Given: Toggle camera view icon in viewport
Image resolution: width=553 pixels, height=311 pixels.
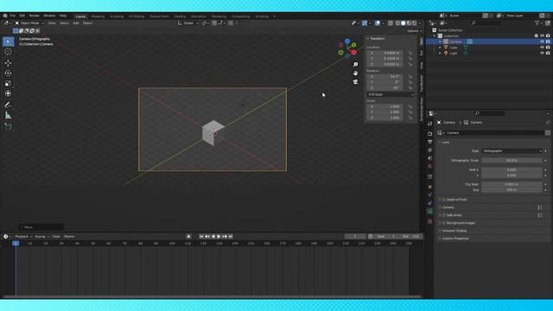Looking at the screenshot, I should (355, 82).
